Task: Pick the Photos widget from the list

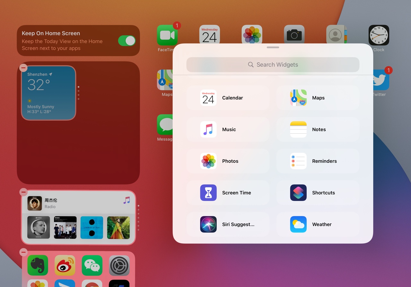Action: [228, 161]
